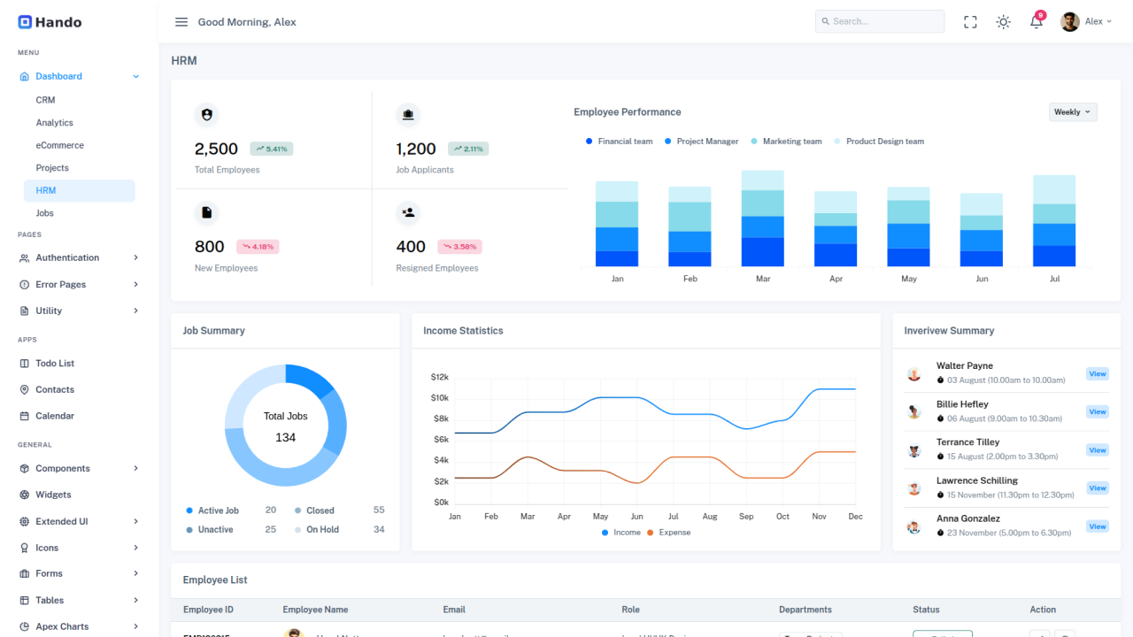Select eCommerce under the Dashboard menu
The image size is (1133, 637).
click(x=59, y=144)
